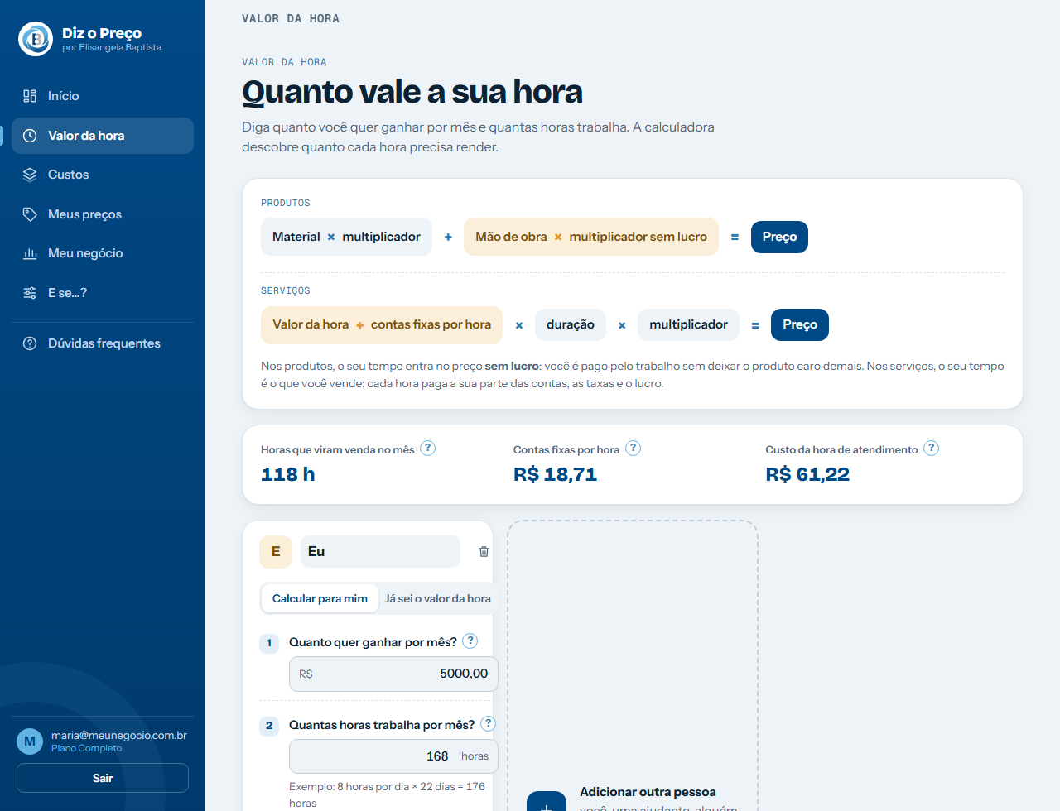Click the Preço pill in Produtos formula

click(779, 237)
